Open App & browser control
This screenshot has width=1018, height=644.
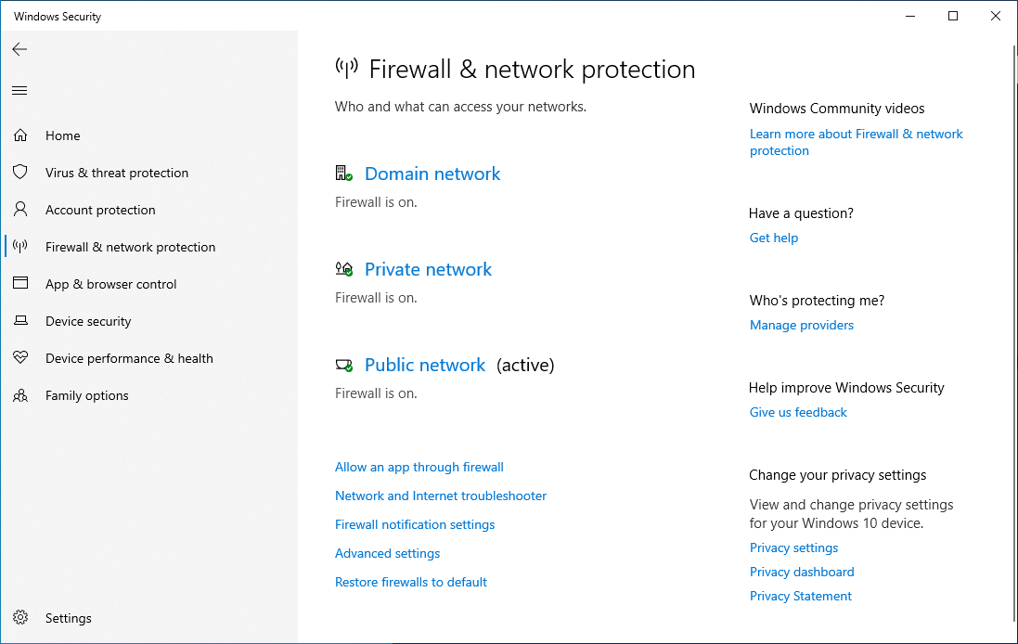coord(112,283)
